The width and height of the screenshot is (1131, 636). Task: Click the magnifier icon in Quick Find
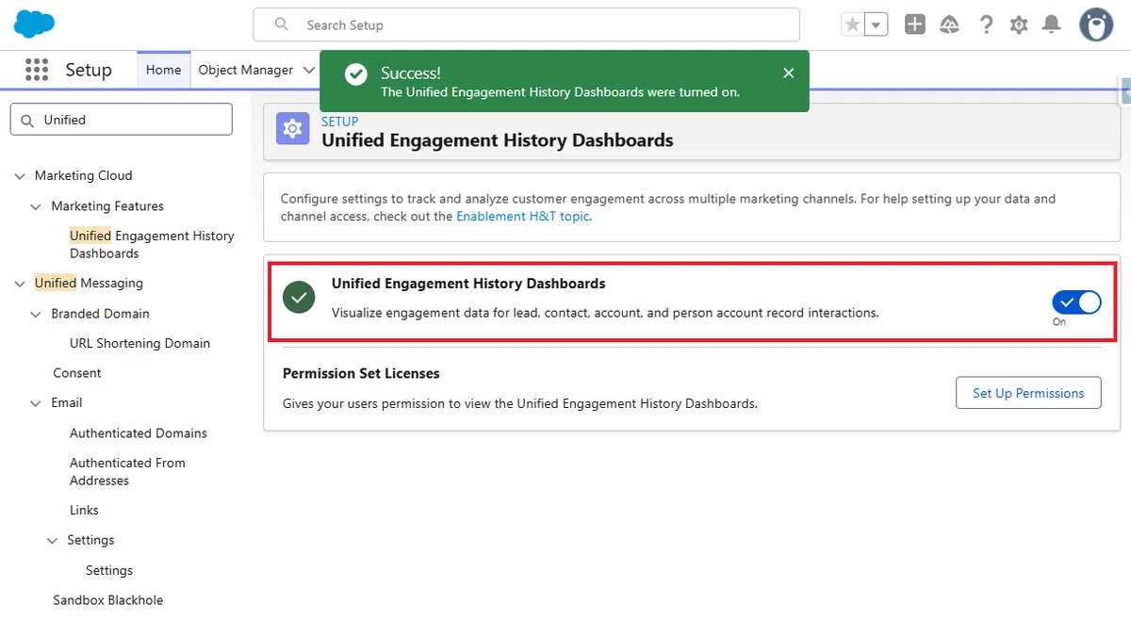(x=26, y=120)
